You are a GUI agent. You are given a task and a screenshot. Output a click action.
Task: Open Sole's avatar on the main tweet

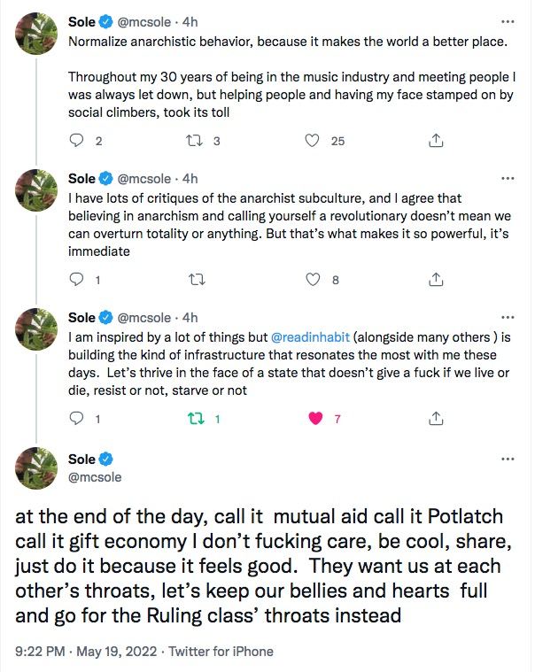(x=36, y=468)
